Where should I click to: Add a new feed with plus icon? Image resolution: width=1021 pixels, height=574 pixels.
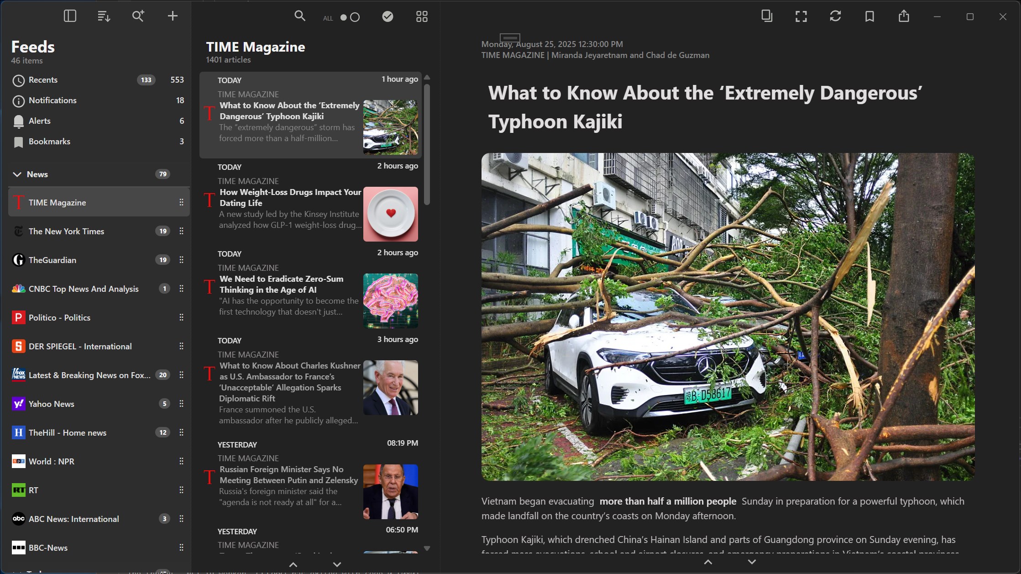(x=173, y=16)
